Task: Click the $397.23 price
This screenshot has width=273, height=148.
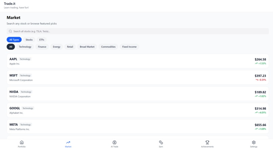Action: [260, 76]
